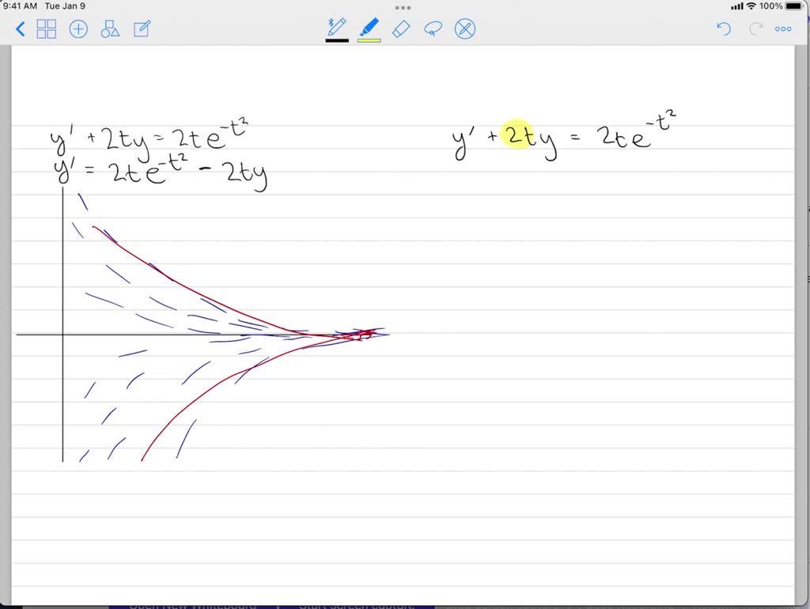
Task: Create a new note with compose icon
Action: [142, 28]
